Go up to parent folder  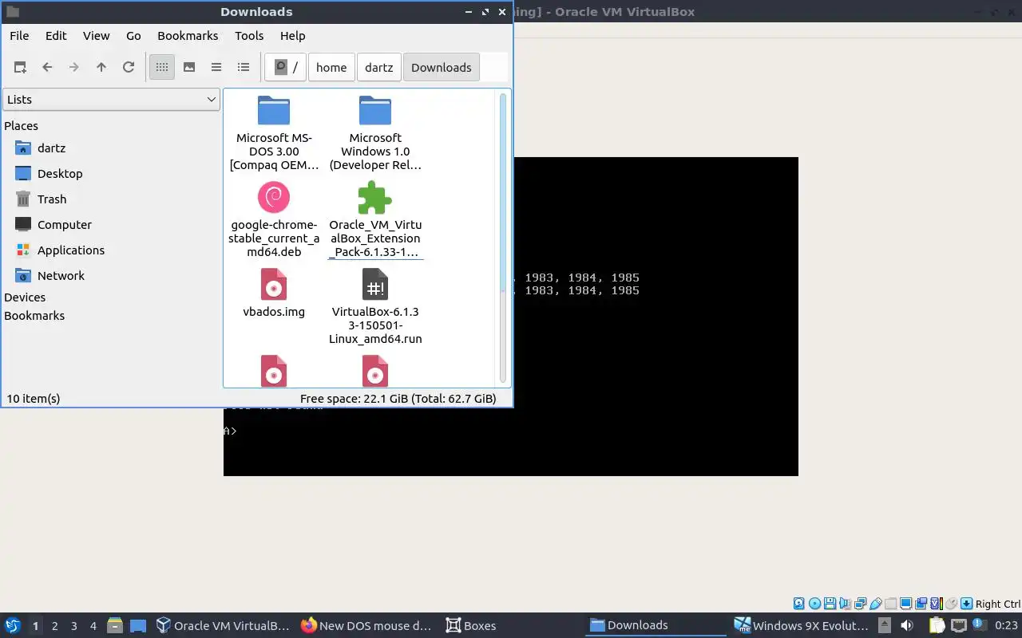pyautogui.click(x=101, y=68)
